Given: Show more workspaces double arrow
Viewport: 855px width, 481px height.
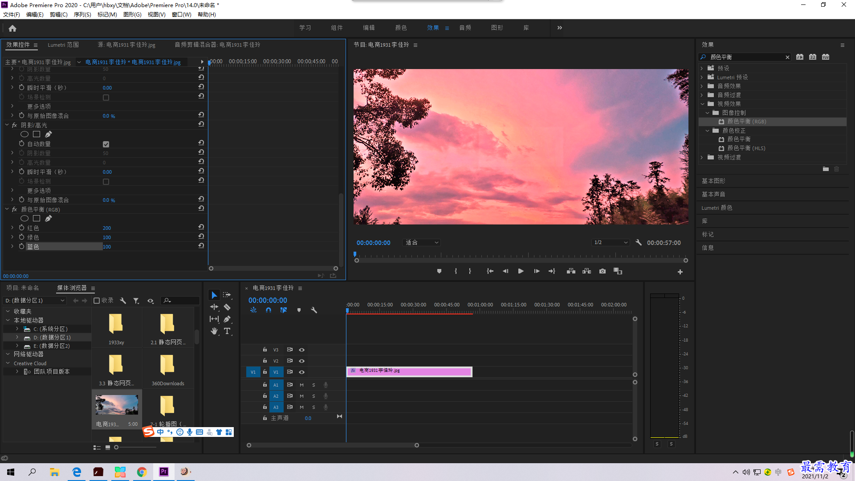Looking at the screenshot, I should (x=560, y=28).
